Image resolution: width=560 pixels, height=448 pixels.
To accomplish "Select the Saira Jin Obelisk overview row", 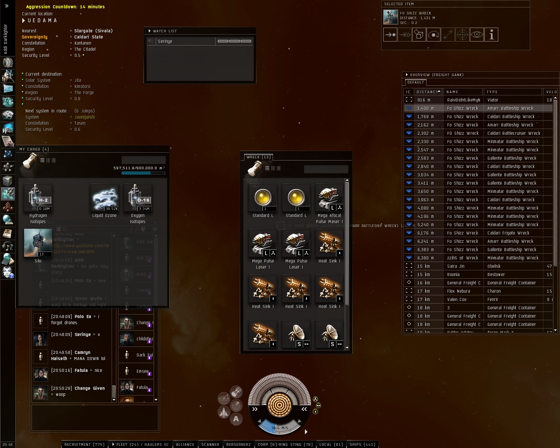I will tap(478, 266).
